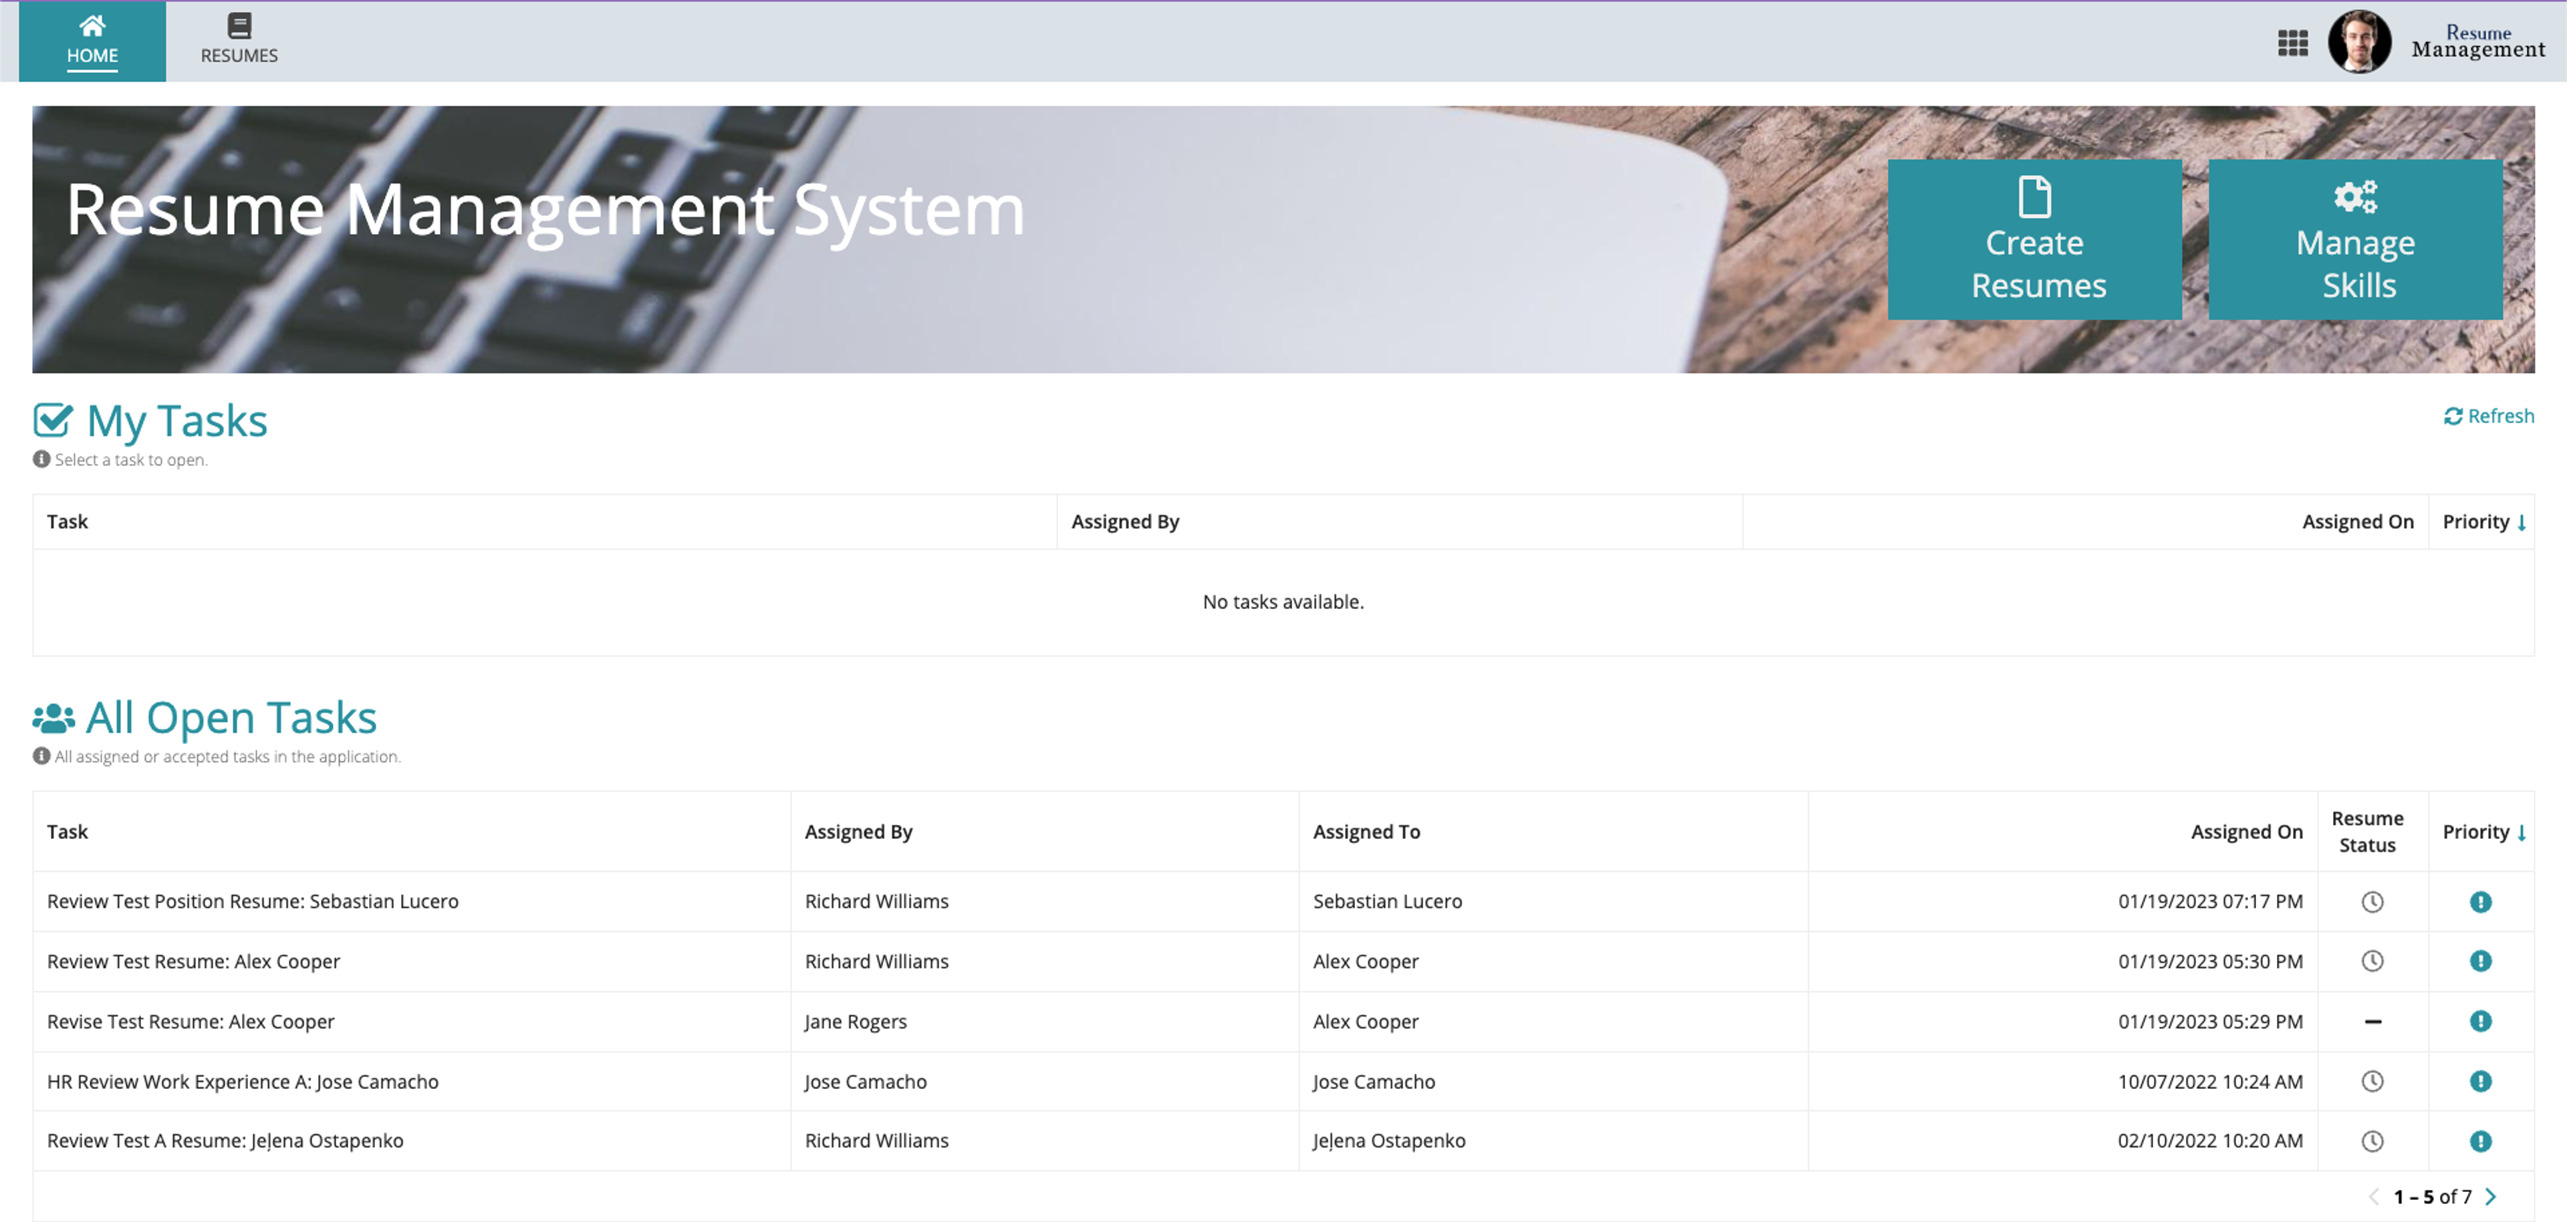This screenshot has height=1222, width=2567.
Task: Sort All Open Tasks by Task column
Action: 67,832
